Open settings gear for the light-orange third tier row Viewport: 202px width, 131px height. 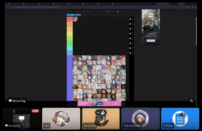pos(130,29)
